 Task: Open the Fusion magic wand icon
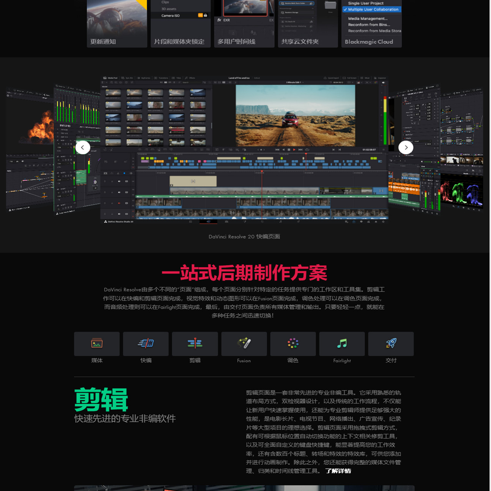pyautogui.click(x=244, y=344)
